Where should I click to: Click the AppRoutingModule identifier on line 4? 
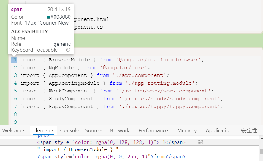pos(74,83)
